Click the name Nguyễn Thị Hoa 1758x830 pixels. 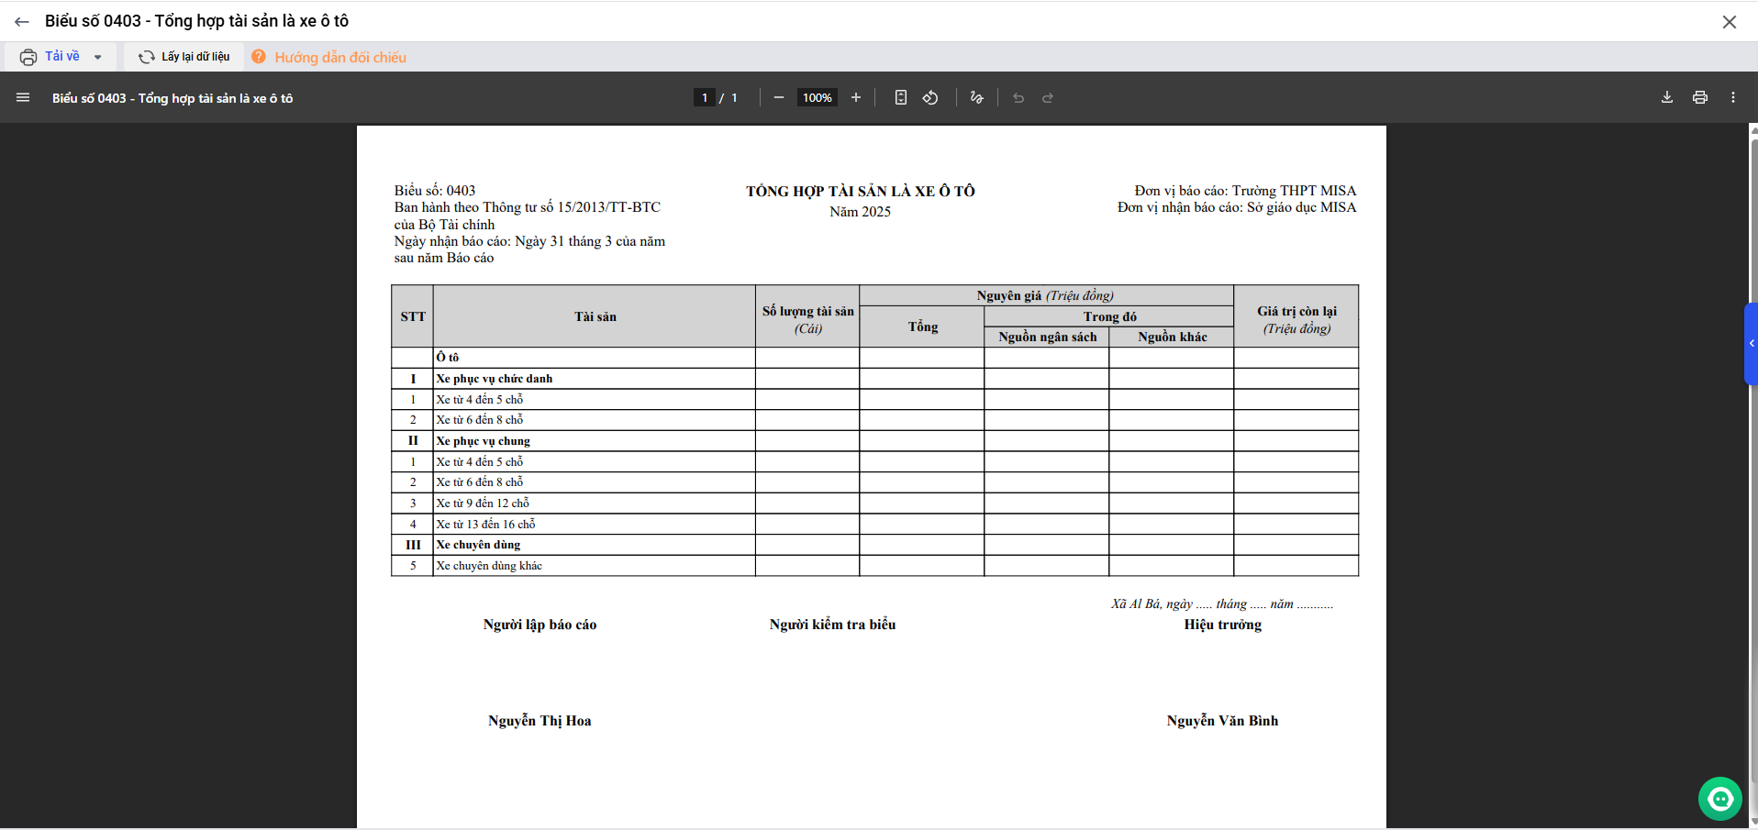pos(540,721)
